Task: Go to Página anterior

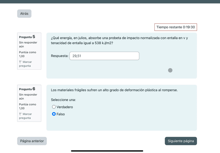Action: click(x=32, y=141)
